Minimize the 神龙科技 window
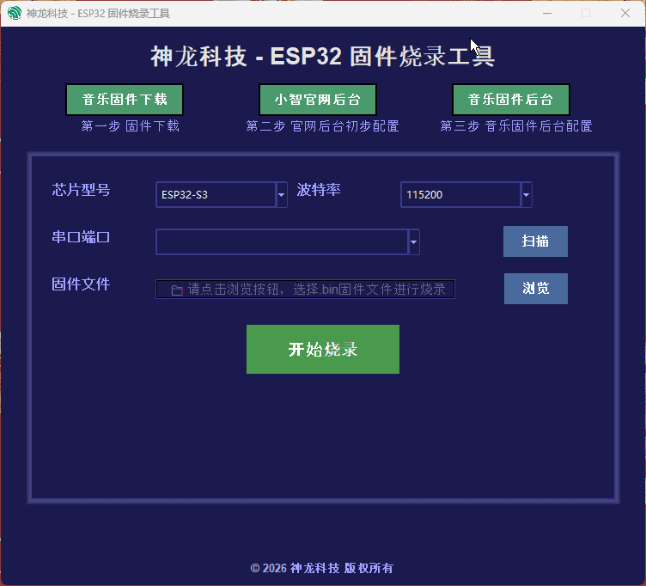The height and width of the screenshot is (586, 646). coord(547,13)
